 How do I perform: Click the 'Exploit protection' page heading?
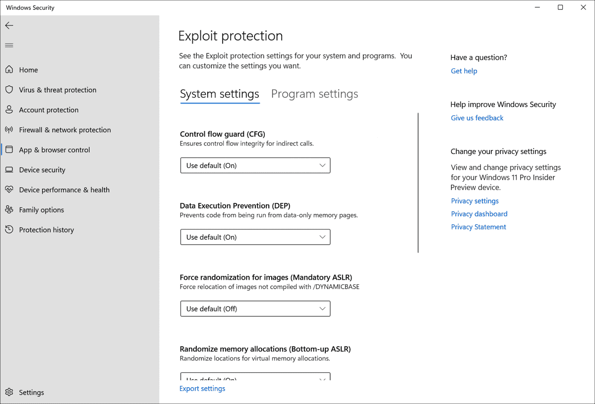231,36
